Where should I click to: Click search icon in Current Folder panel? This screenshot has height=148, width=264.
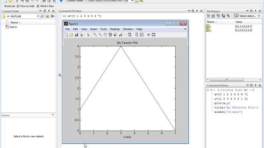pos(42,16)
